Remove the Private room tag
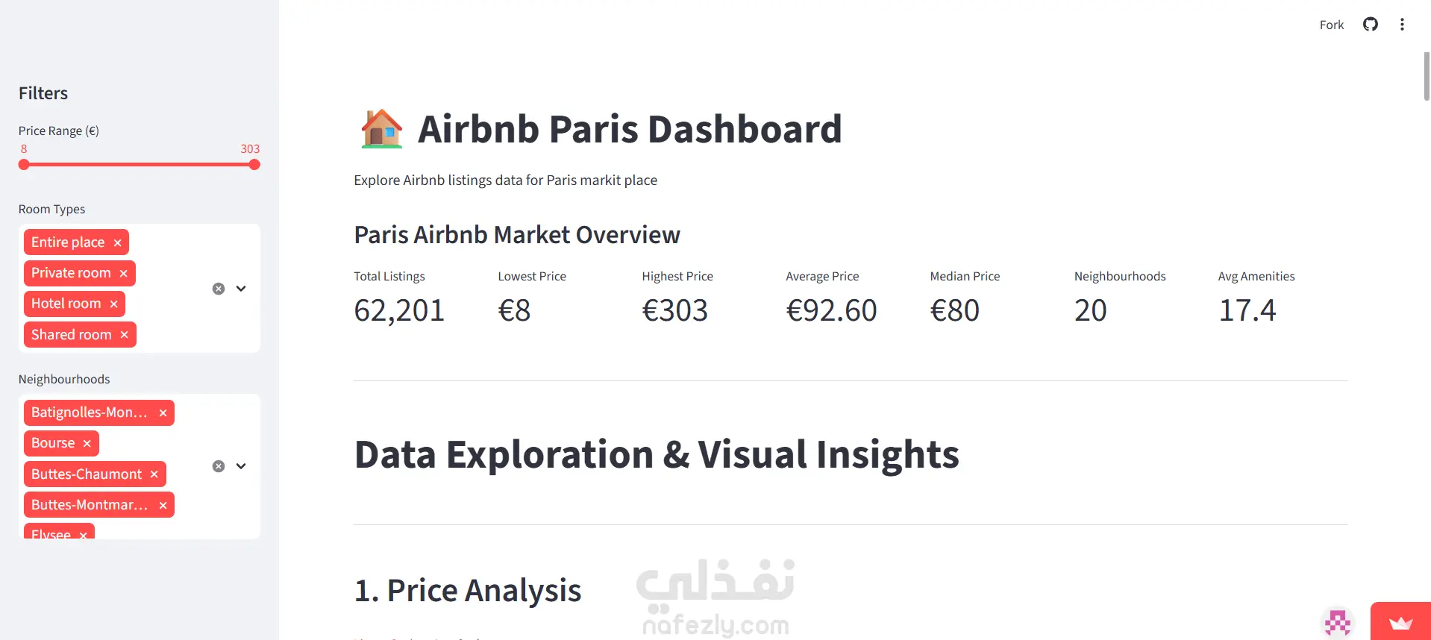The image size is (1431, 640). tap(123, 274)
